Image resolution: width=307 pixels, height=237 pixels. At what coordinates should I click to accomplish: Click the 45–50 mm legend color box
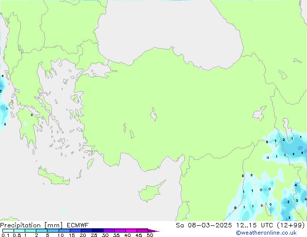click(x=142, y=231)
